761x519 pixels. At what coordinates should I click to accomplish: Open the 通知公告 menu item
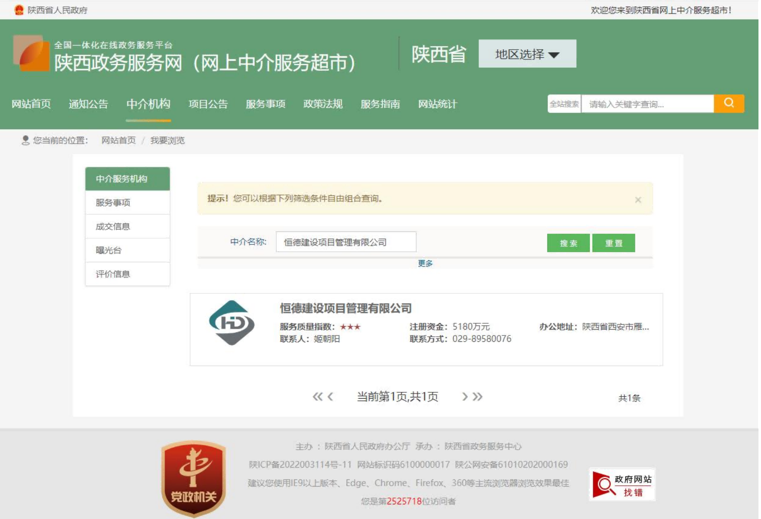click(89, 104)
